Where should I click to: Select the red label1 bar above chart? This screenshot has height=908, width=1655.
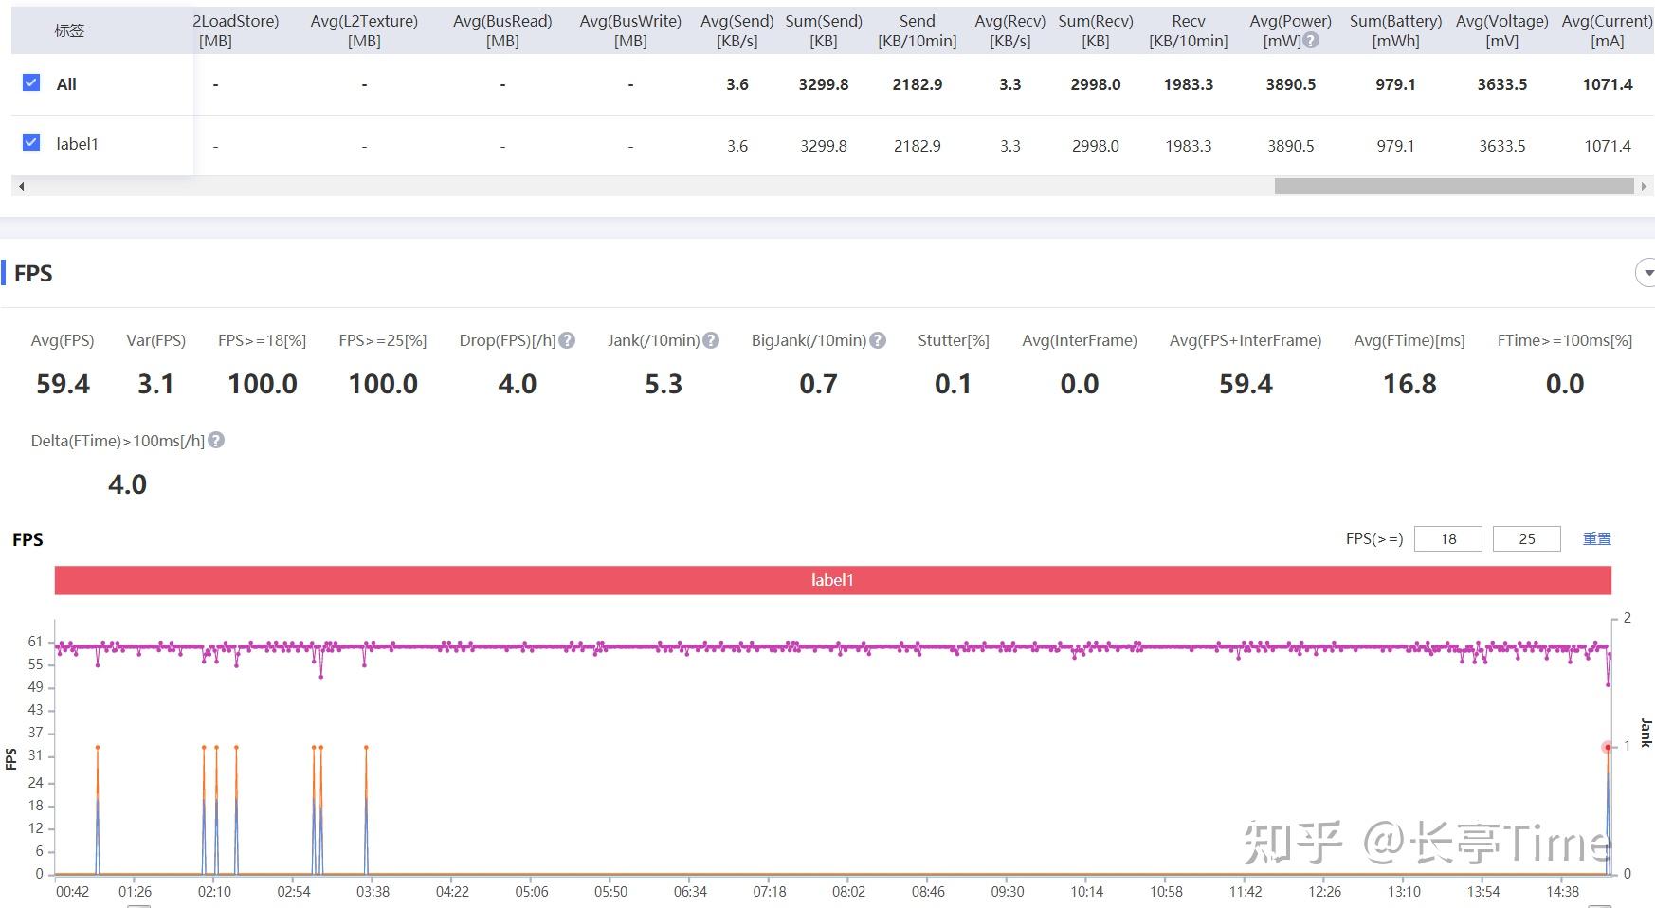pyautogui.click(x=833, y=580)
